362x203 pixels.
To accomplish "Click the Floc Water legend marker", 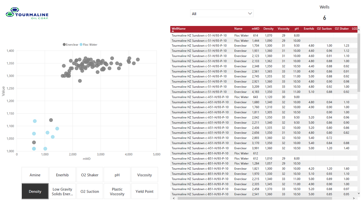I will pos(81,45).
